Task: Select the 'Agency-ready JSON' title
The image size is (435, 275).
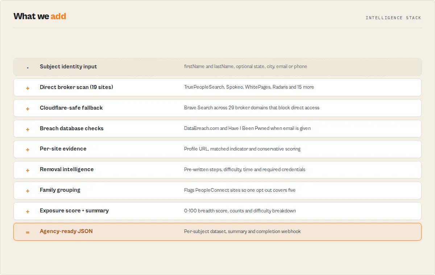Action: point(66,231)
